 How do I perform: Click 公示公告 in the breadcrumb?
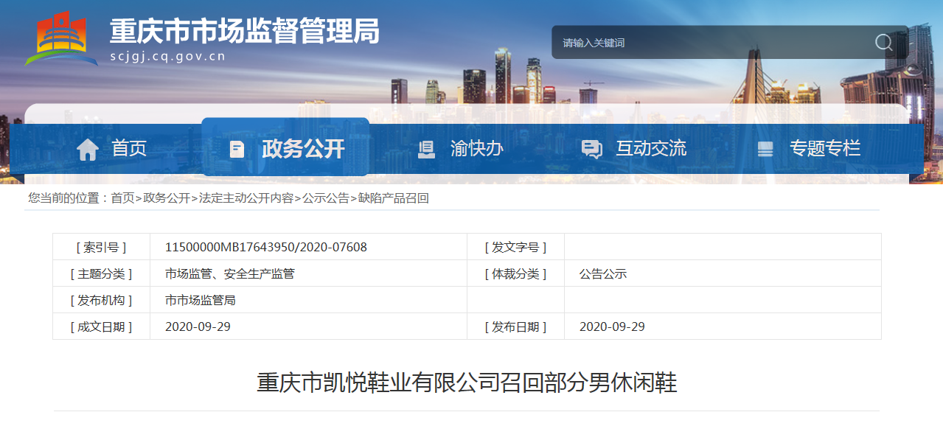[x=326, y=198]
